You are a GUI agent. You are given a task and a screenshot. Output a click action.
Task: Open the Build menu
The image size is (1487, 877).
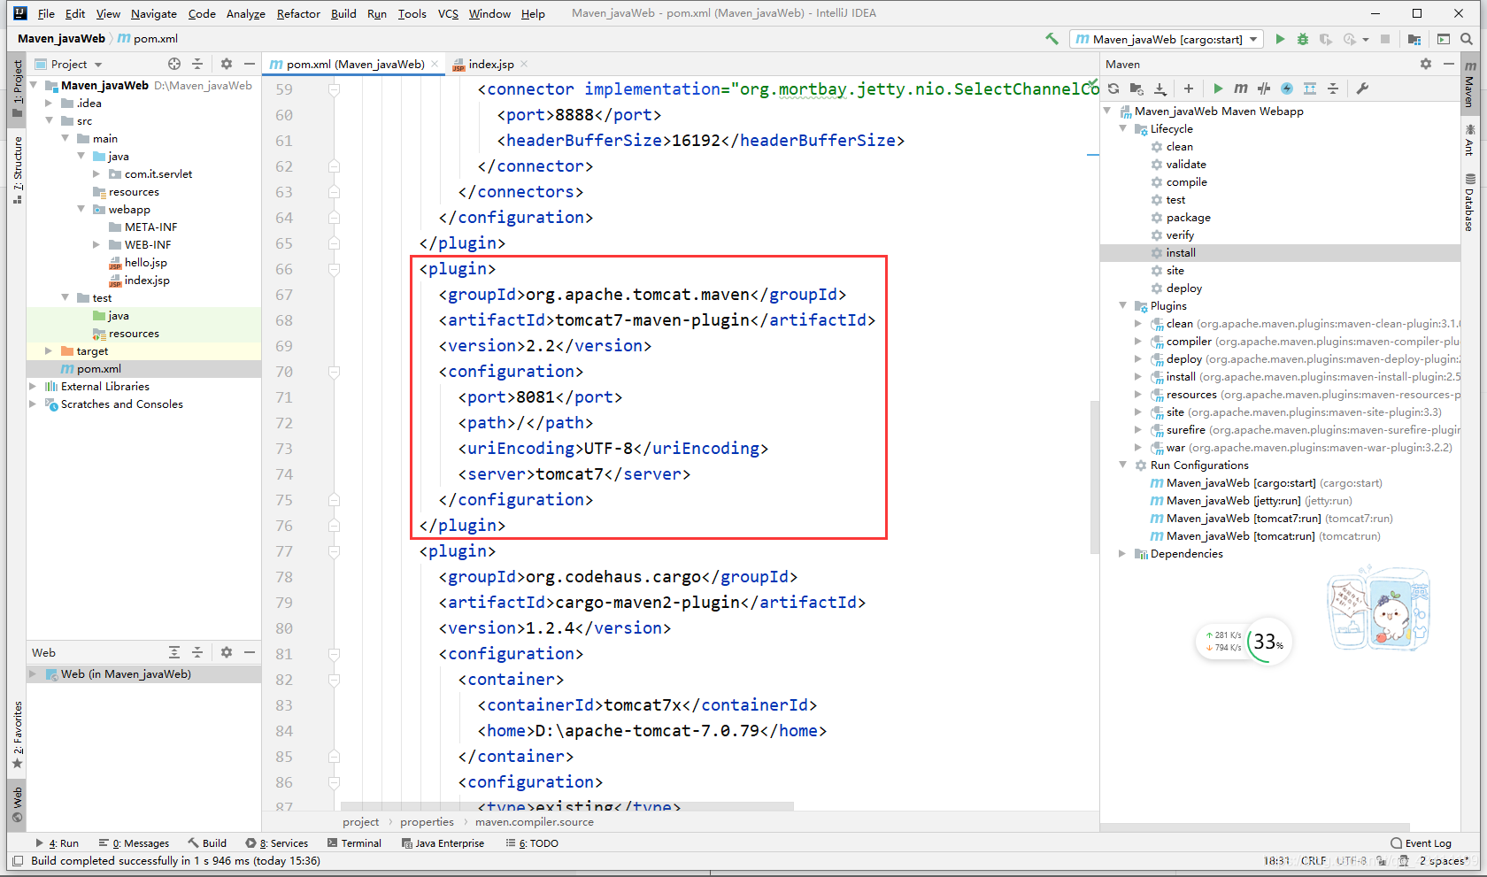pos(343,13)
